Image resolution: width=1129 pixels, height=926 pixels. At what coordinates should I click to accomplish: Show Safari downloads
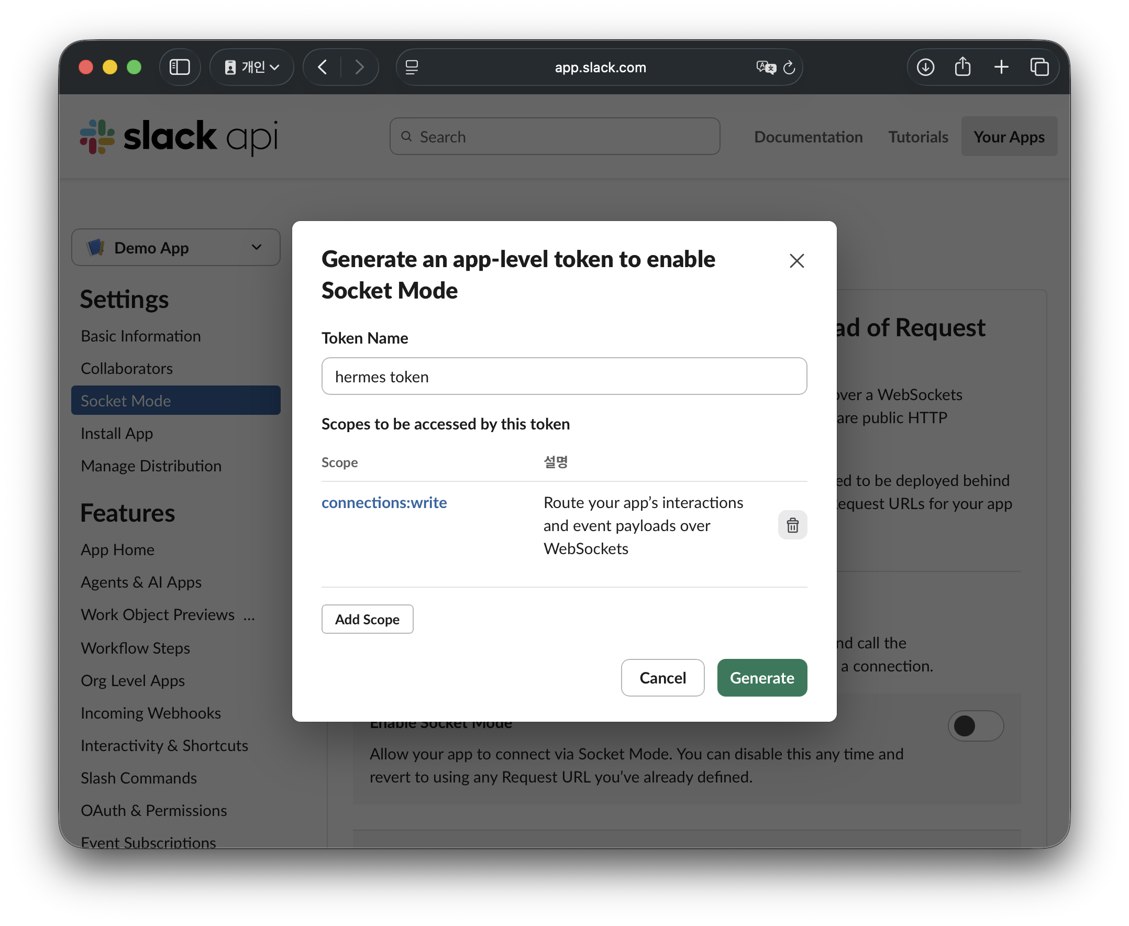click(x=925, y=67)
